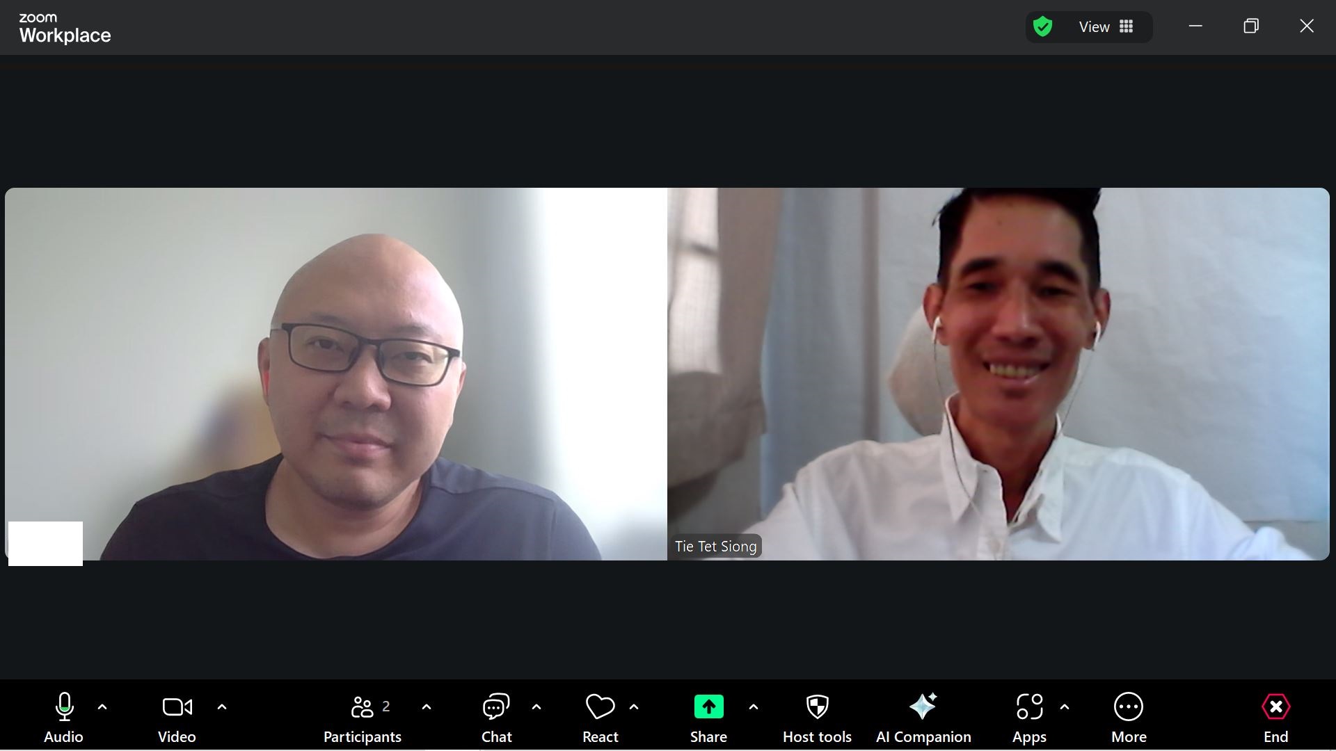Expand audio settings arrow next to Audio
Screen dimensions: 1336x751
102,706
